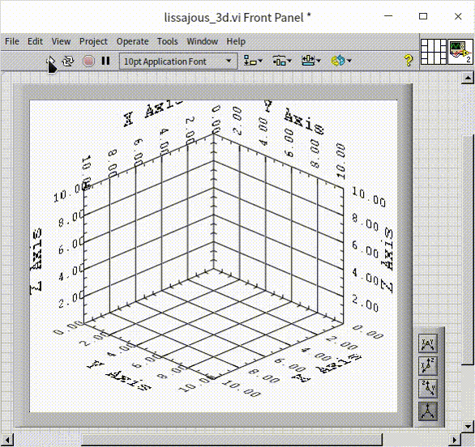Screen dimensions: 475x447
Task: Minimize the Front Panel window
Action: click(388, 16)
